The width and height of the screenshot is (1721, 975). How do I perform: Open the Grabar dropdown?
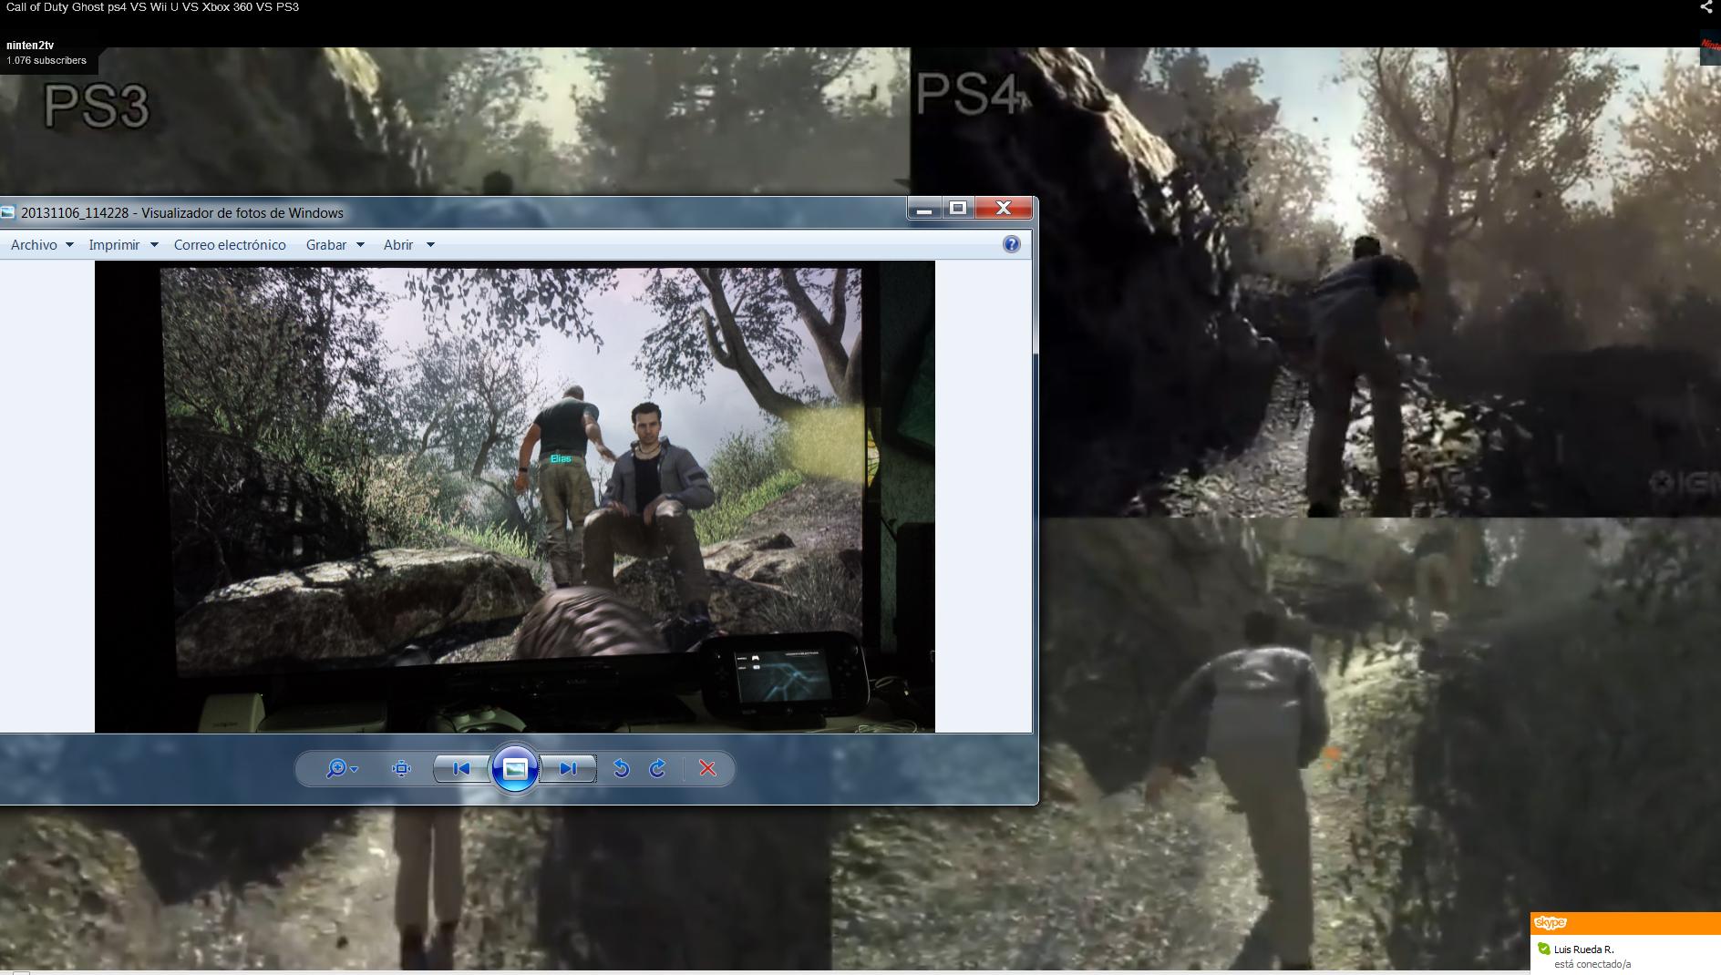click(335, 245)
